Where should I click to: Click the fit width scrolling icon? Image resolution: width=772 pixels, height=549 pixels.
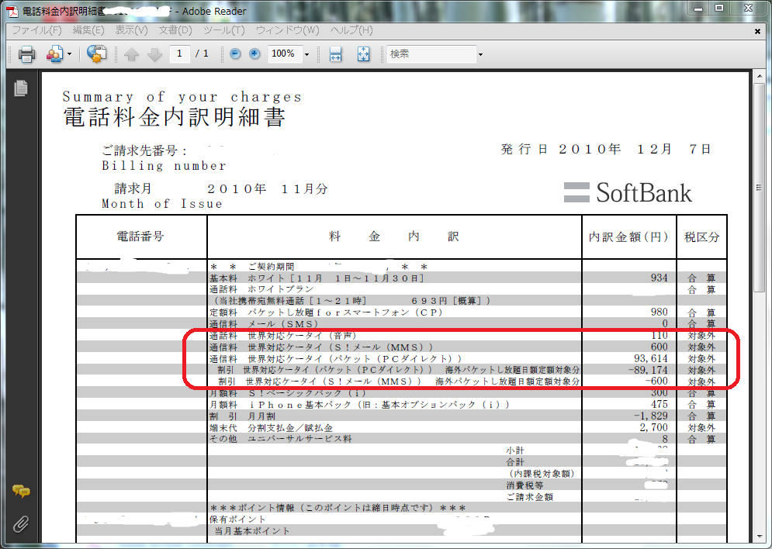[x=335, y=54]
